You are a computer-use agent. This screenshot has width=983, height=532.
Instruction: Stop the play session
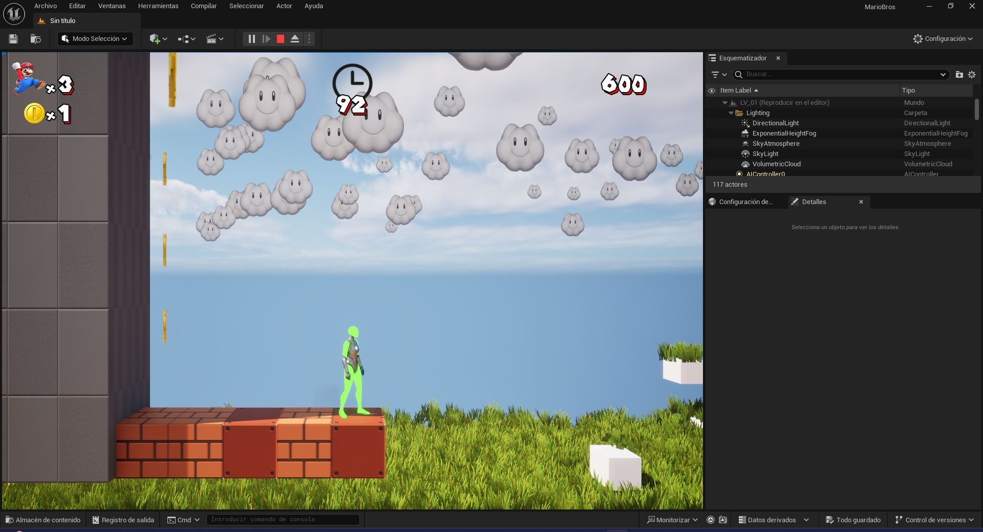[x=281, y=39]
